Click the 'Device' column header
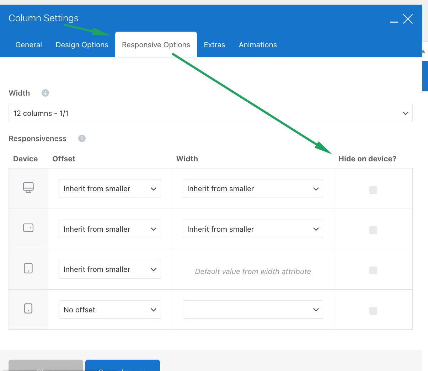Image resolution: width=428 pixels, height=371 pixels. click(x=25, y=159)
